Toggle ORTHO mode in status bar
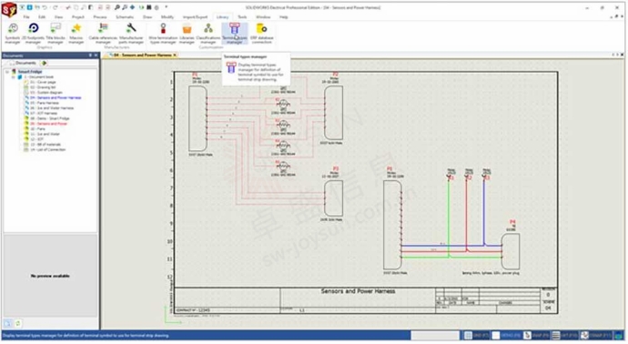The image size is (628, 344). click(506, 335)
